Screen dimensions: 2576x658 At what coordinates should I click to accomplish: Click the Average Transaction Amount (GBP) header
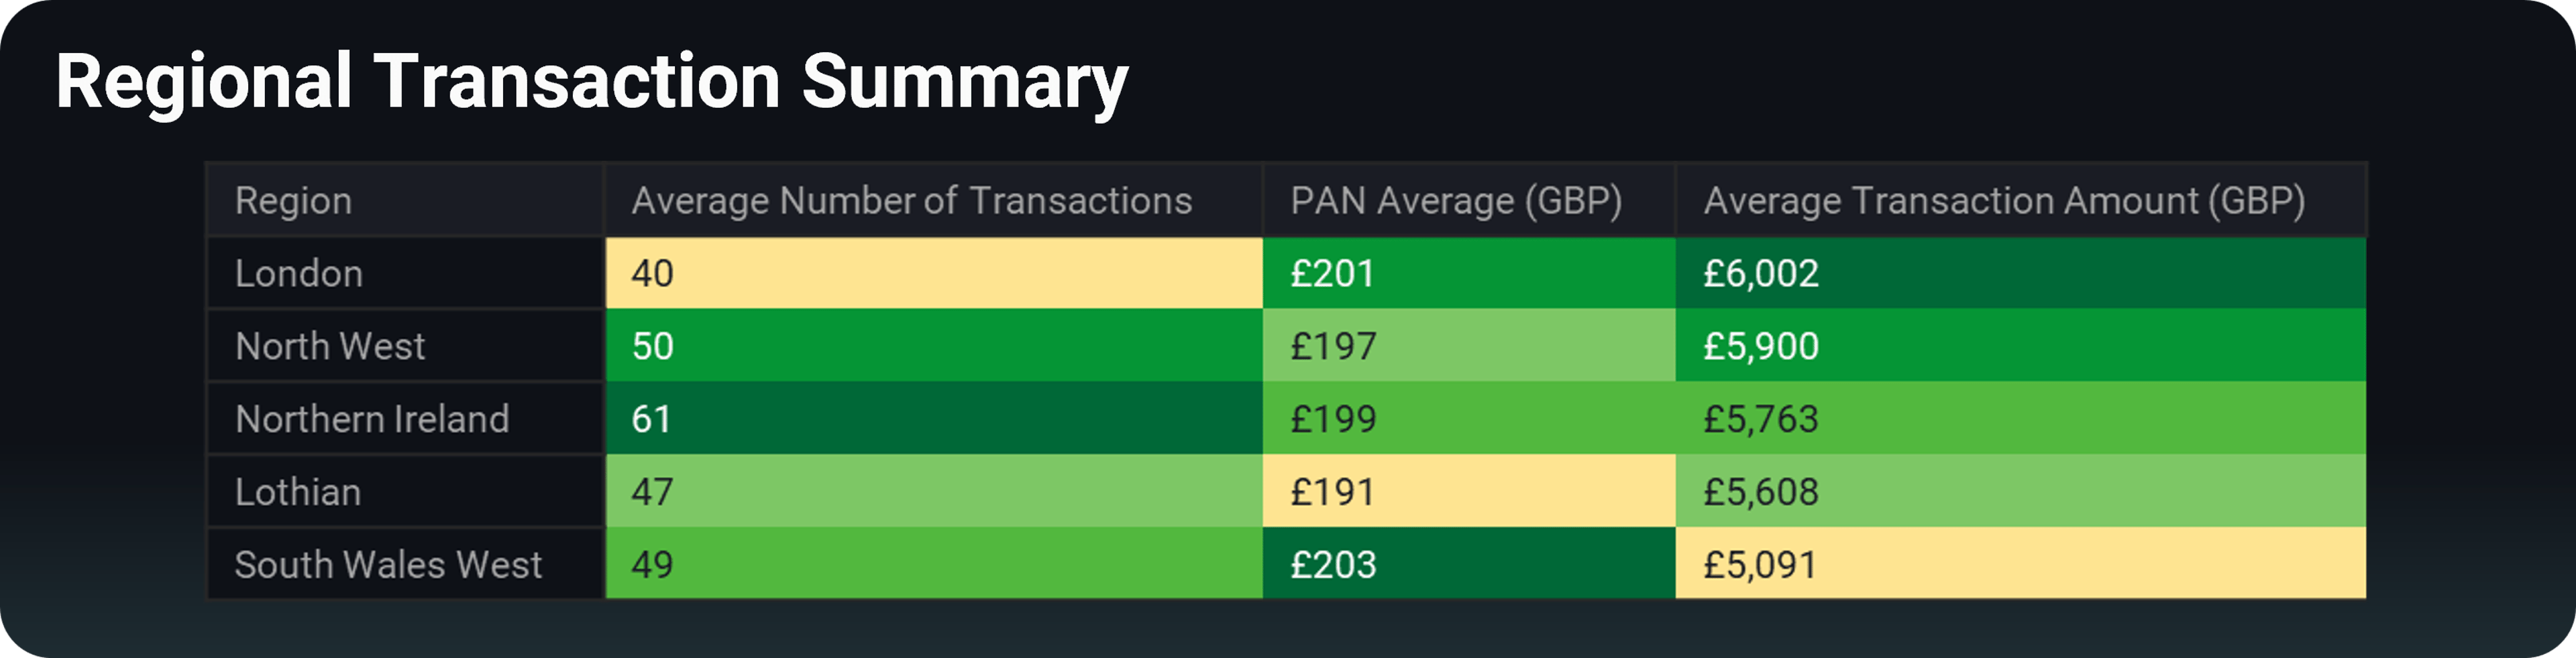pyautogui.click(x=2003, y=201)
